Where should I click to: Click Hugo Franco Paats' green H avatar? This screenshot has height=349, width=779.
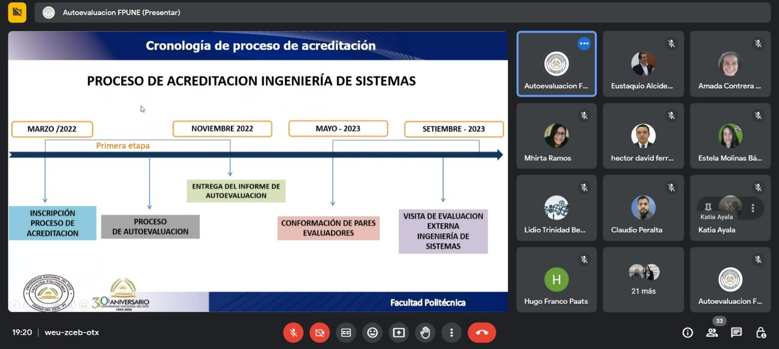click(x=556, y=279)
